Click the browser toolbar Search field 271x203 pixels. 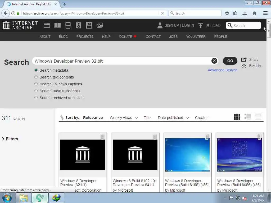tap(195, 13)
